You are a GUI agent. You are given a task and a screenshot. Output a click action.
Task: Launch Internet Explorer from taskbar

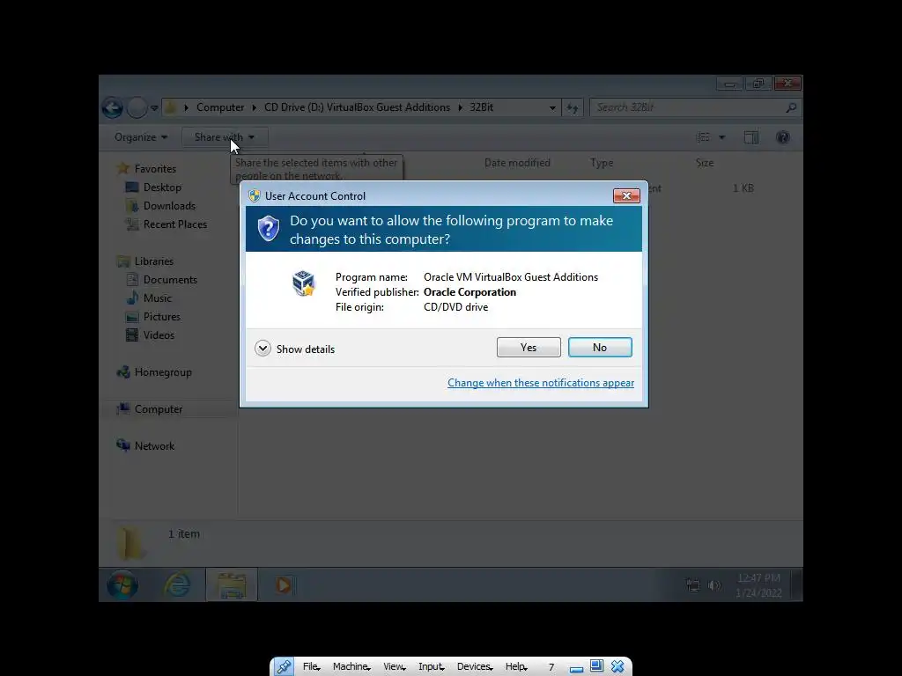click(178, 585)
